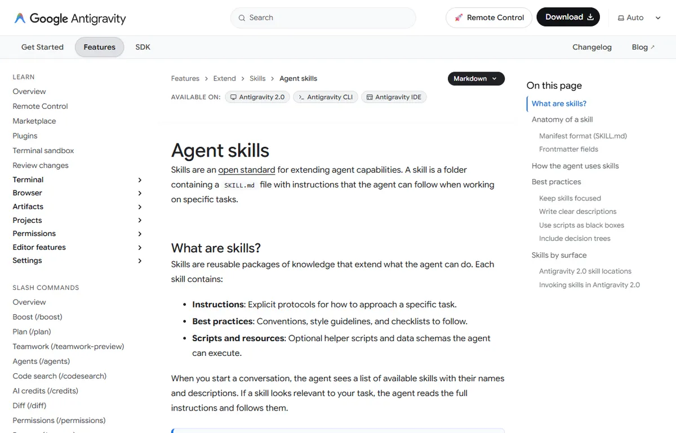Click the download arrow icon
676x433 pixels.
tap(590, 17)
